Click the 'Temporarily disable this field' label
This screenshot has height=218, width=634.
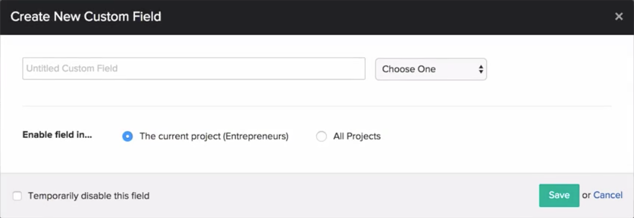(x=89, y=196)
